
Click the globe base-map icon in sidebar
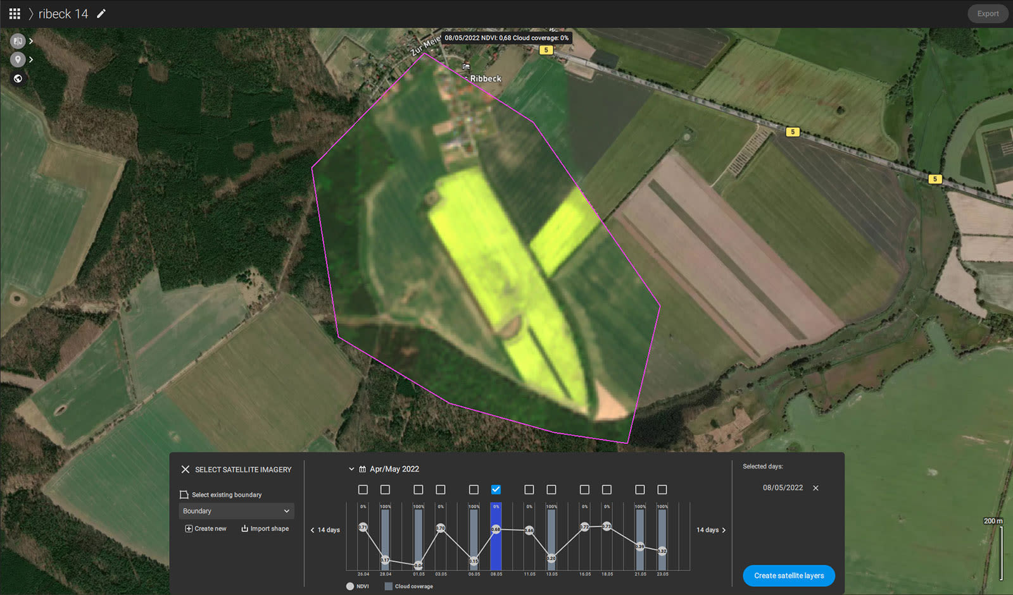pyautogui.click(x=18, y=78)
